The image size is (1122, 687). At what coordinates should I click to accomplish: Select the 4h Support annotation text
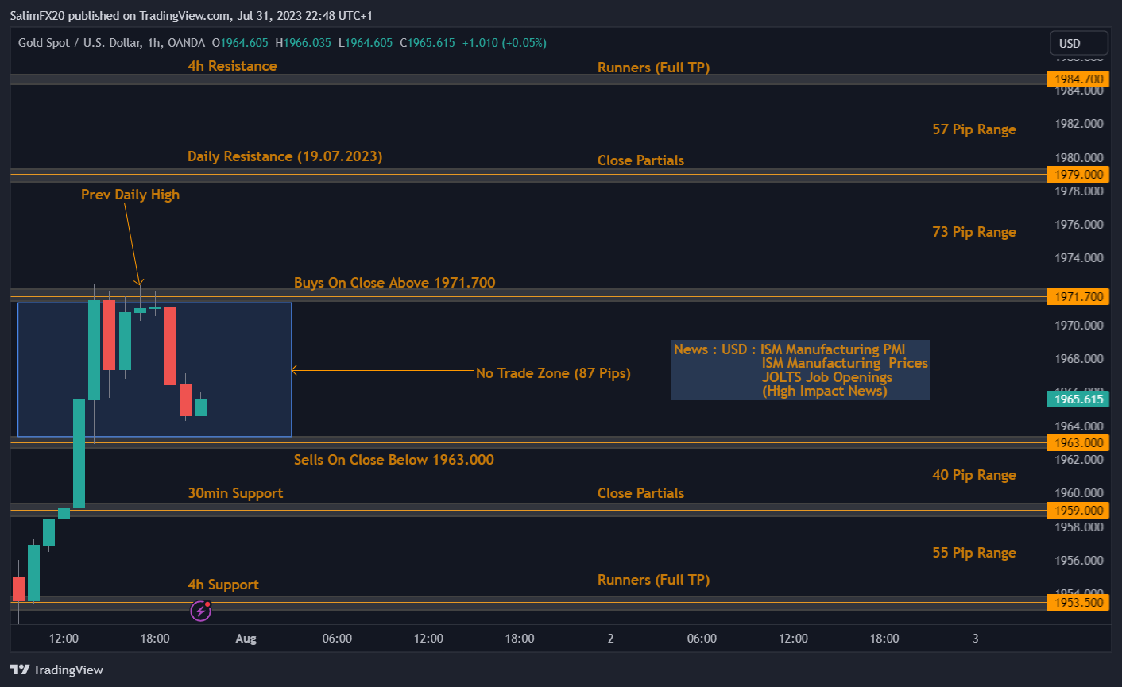coord(223,585)
